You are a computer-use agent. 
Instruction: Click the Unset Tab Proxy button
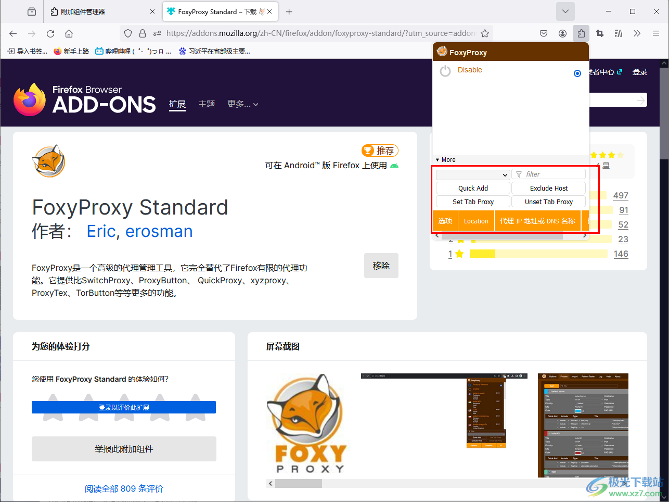click(x=549, y=202)
